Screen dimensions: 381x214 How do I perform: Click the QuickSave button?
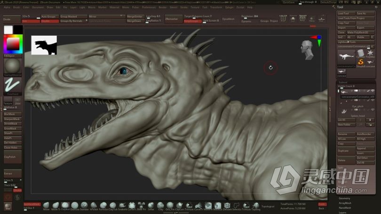289,2
